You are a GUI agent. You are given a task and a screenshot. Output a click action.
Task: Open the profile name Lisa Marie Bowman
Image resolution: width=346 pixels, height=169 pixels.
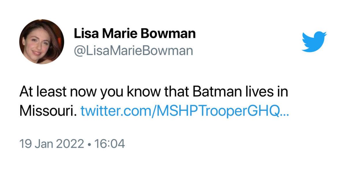(135, 33)
